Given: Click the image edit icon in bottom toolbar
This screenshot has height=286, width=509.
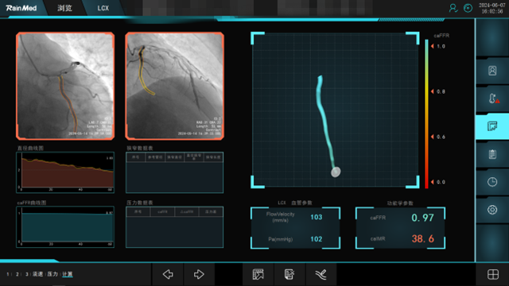Looking at the screenshot, I should point(258,274).
